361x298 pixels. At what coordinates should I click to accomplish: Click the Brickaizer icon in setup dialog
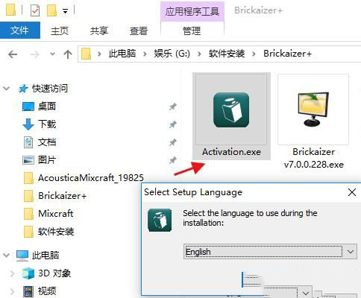pos(160,220)
